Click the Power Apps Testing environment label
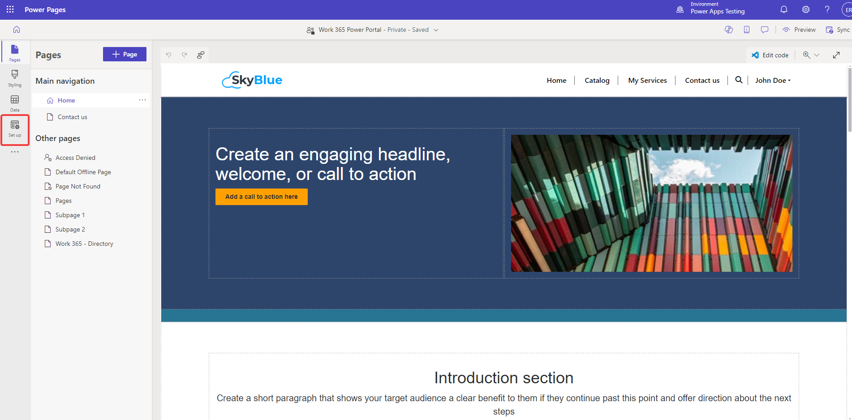Viewport: 852px width, 420px height. (x=718, y=12)
